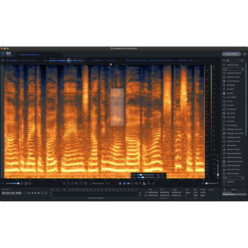Toggle the time-frequency selection tool
Screen dimensions: 248x248
pyautogui.click(x=124, y=184)
